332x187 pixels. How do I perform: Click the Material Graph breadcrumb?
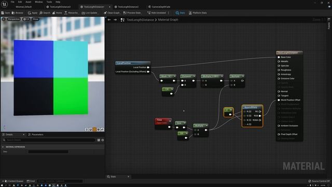168,20
